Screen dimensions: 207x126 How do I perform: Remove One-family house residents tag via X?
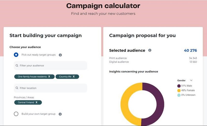click(49, 77)
